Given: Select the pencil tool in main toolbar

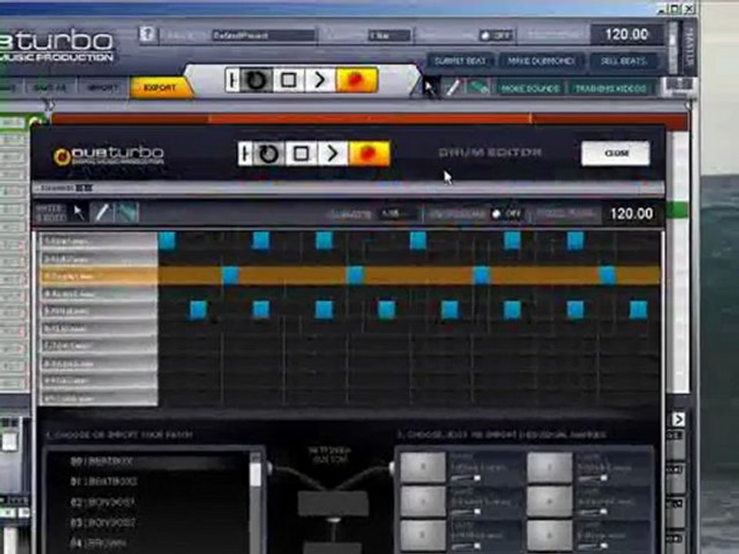Looking at the screenshot, I should point(453,88).
